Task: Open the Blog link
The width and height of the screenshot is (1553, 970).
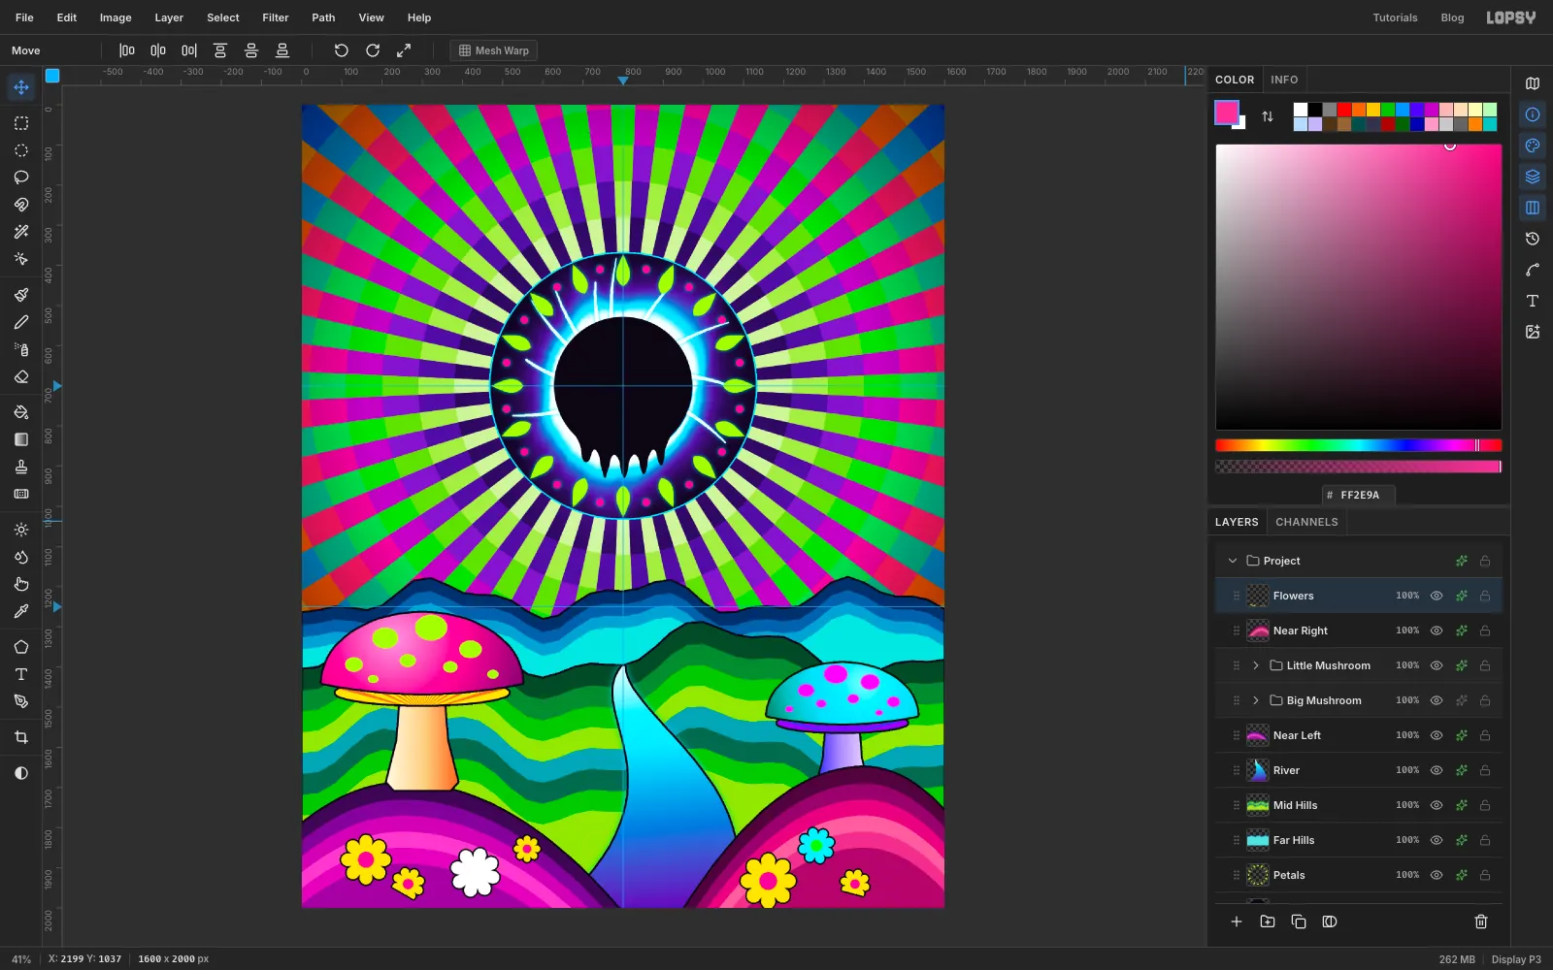Action: pyautogui.click(x=1452, y=17)
